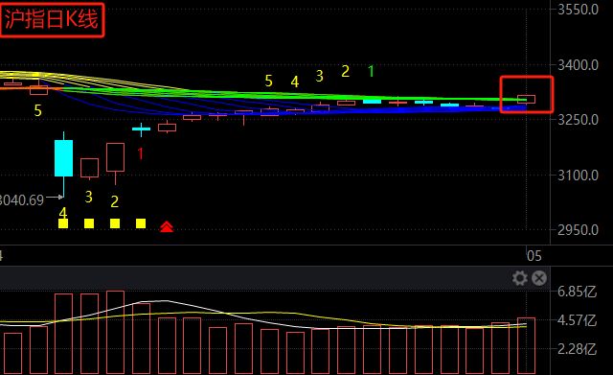Click the 3400.0 price axis label
The image size is (613, 375).
578,65
